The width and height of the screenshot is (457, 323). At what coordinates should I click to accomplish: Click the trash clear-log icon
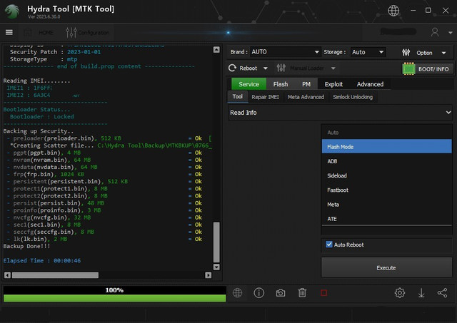[302, 293]
